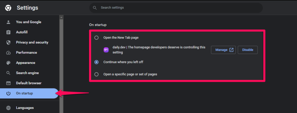Open the On startup sidebar item
Viewport: 297px width, 113px height.
click(x=29, y=93)
